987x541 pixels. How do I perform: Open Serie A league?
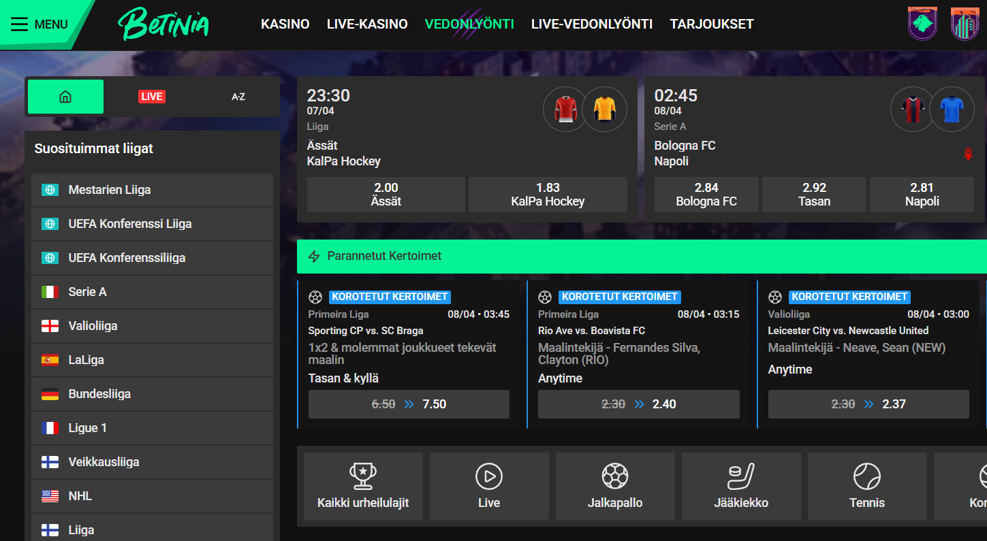tap(152, 292)
